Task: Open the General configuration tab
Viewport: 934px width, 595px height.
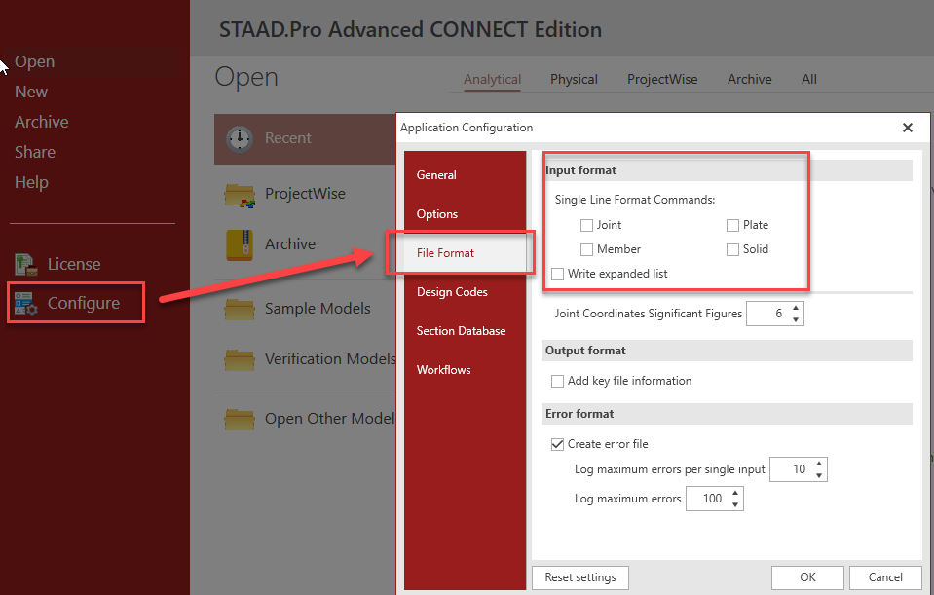Action: [466, 175]
